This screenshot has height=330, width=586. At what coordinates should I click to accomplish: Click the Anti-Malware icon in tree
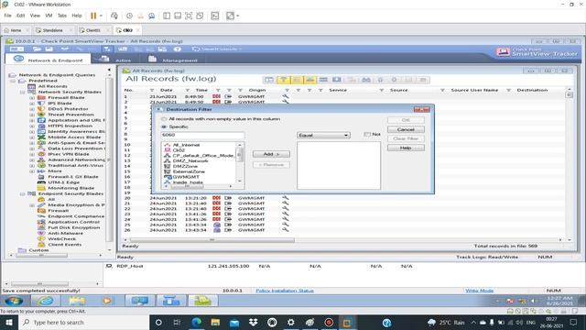(41, 233)
